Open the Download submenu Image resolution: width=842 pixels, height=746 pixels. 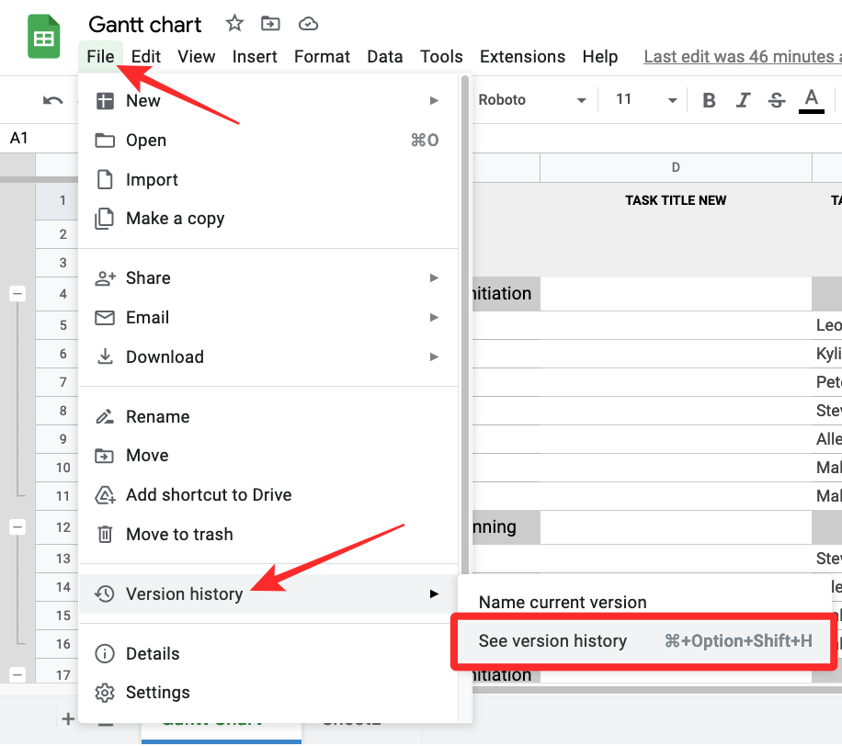click(x=268, y=356)
